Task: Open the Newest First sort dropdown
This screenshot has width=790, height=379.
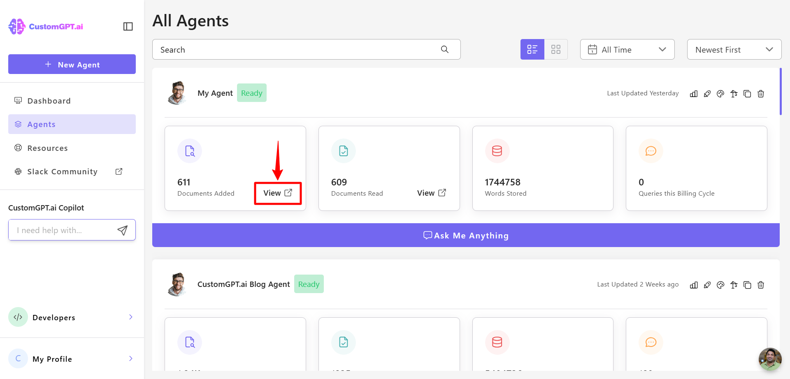Action: [x=734, y=49]
